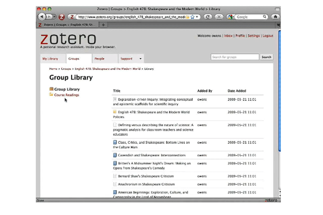Click book icon beside Cavendish and Shakespeare
The height and width of the screenshot is (215, 323).
(x=115, y=155)
